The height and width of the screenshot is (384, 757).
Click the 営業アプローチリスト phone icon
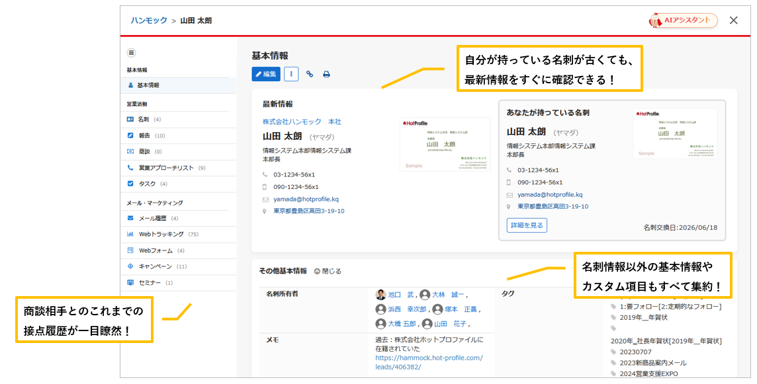130,168
